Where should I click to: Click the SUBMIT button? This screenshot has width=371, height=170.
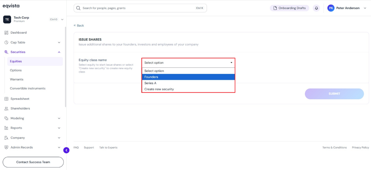pyautogui.click(x=334, y=94)
